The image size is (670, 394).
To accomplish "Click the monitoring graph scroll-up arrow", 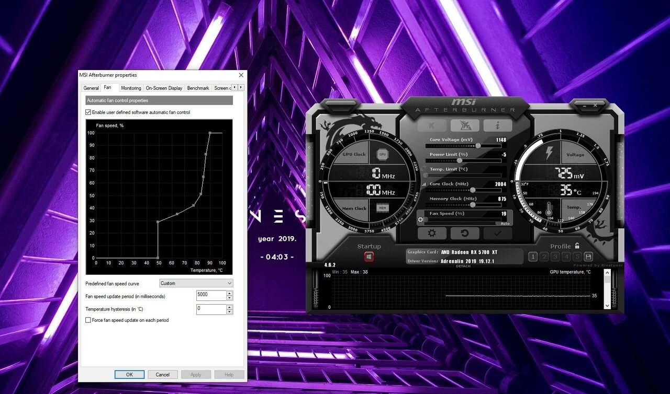I will point(607,273).
